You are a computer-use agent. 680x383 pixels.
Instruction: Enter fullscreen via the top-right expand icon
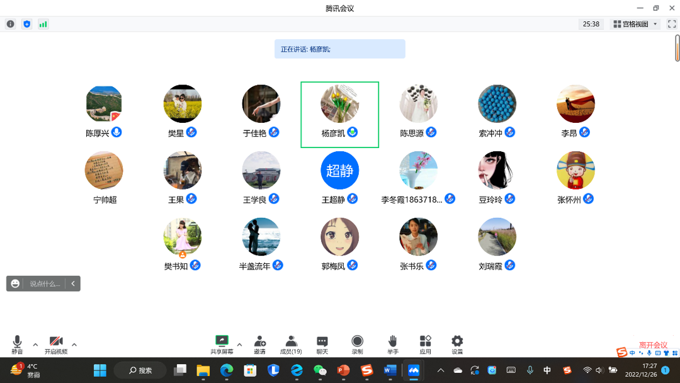pyautogui.click(x=671, y=23)
